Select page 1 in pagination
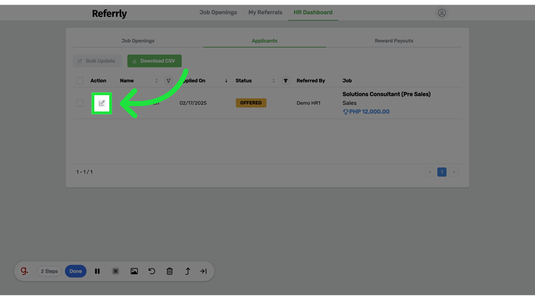The width and height of the screenshot is (535, 300). coord(442,172)
